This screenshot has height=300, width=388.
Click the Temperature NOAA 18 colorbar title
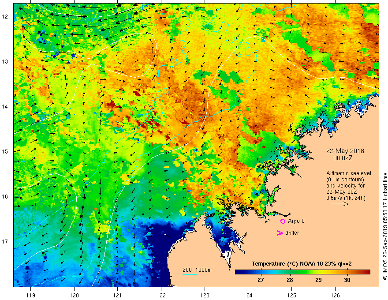pyautogui.click(x=302, y=264)
